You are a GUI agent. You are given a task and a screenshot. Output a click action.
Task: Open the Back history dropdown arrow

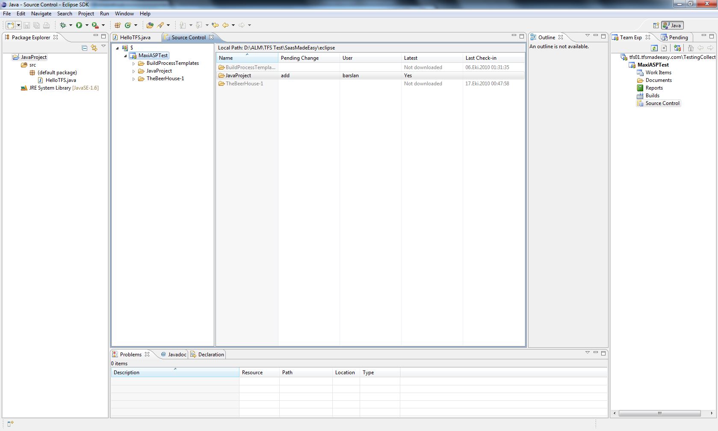233,25
